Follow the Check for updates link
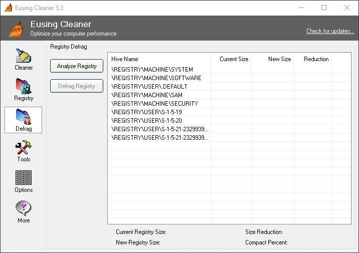 (330, 31)
